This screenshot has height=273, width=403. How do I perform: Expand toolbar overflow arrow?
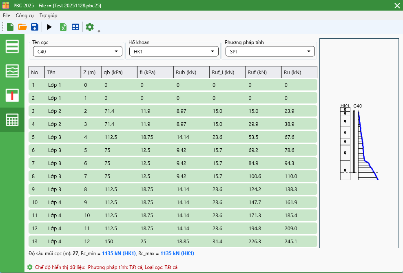pos(99,31)
